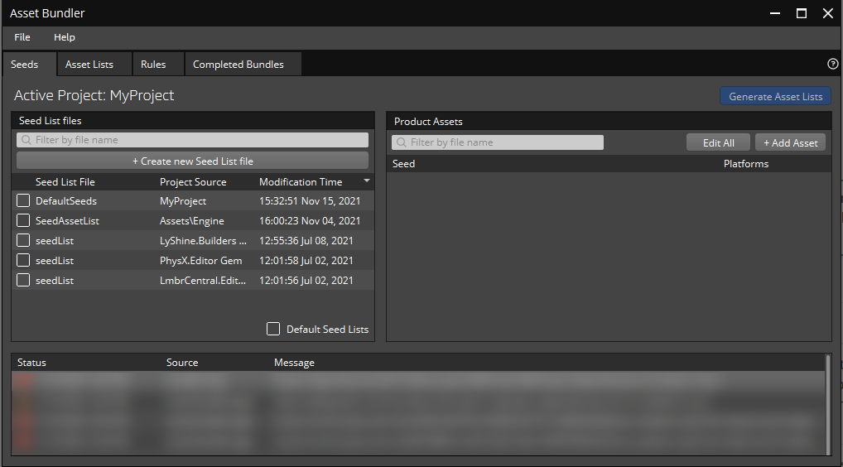Click the Seed List files filter field

pos(192,140)
